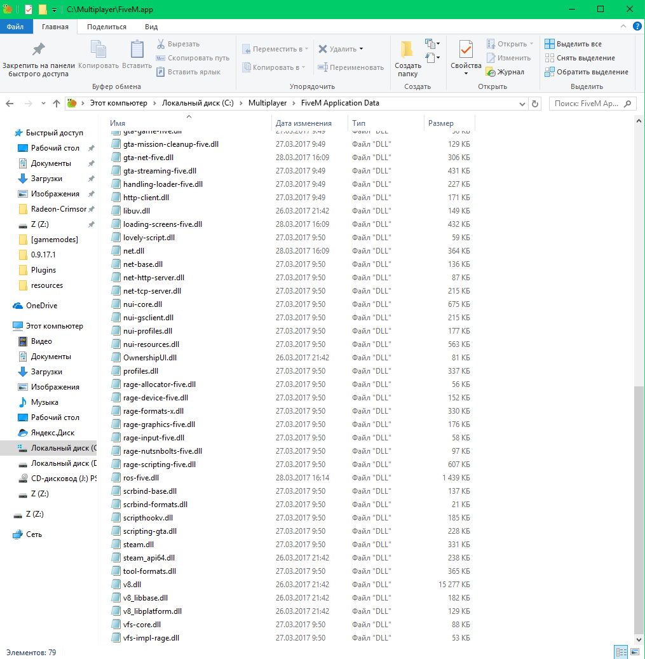The image size is (645, 659).
Task: Select file v8.dll
Action: (x=132, y=585)
